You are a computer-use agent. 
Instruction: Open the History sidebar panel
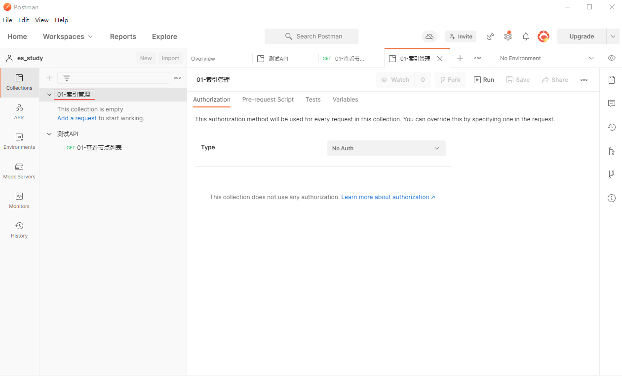tap(19, 230)
